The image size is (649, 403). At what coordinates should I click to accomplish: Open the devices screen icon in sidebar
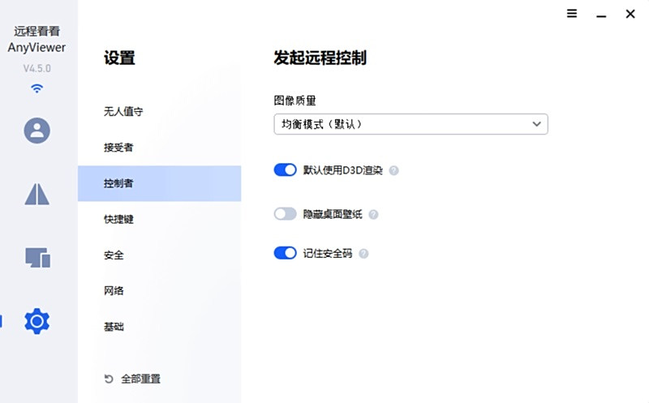point(37,258)
